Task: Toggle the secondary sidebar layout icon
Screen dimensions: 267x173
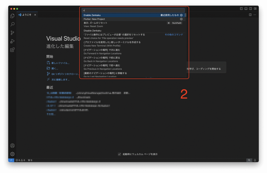Action: click(x=251, y=9)
